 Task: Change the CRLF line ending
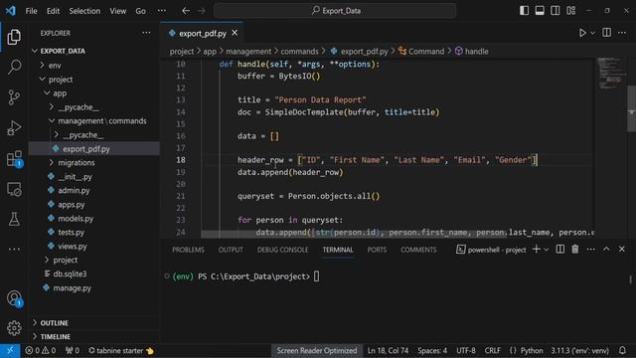click(x=493, y=351)
